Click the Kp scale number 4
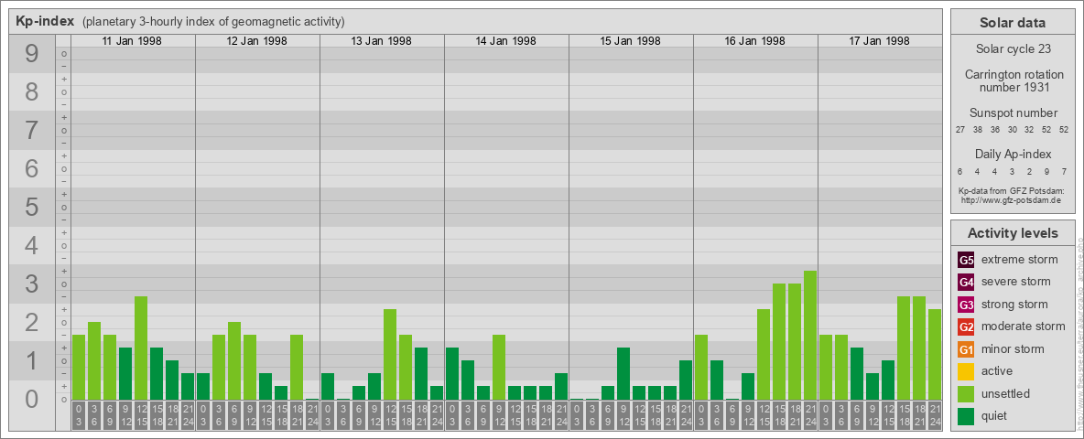Screen dimensions: 1084x439 (x=31, y=246)
